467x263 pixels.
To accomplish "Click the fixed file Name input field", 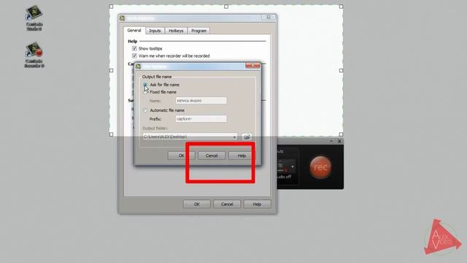I will click(201, 101).
